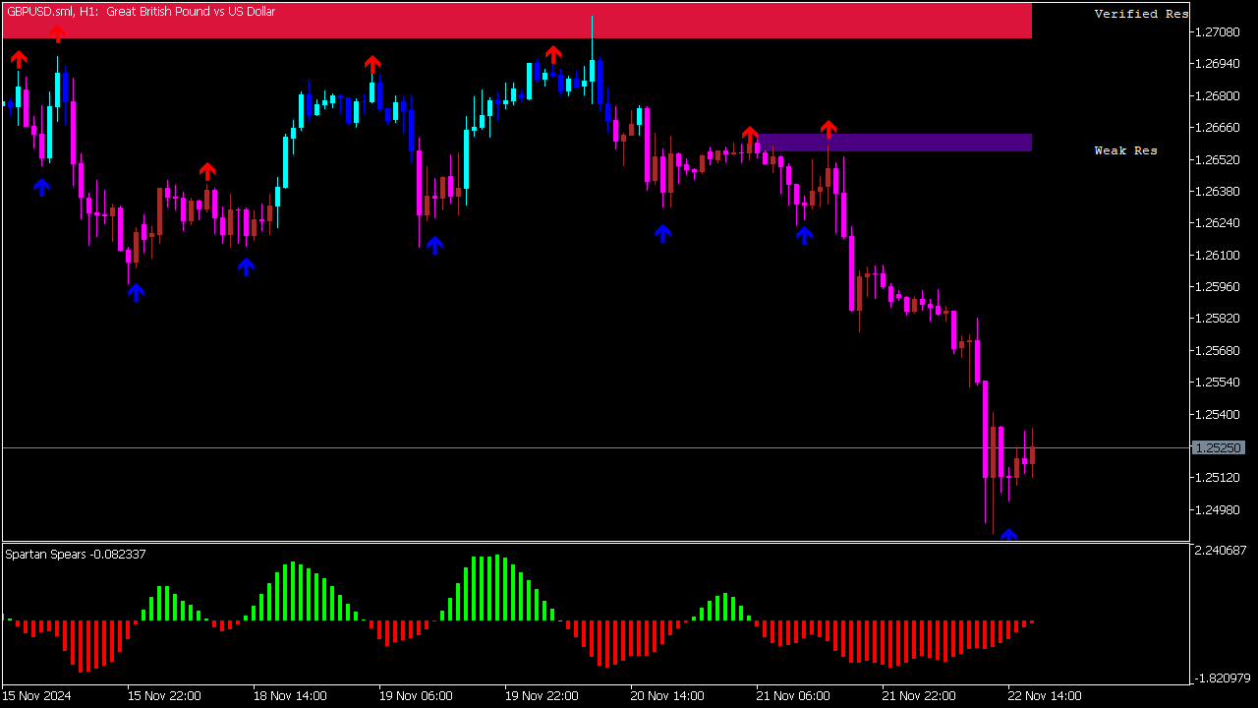
Task: Click the 19 Nov 22:00 time label
Action: click(542, 696)
